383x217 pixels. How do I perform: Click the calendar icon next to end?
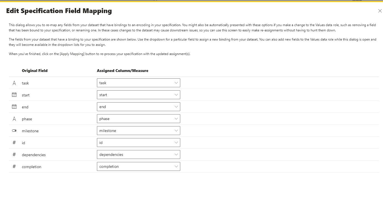pos(14,106)
